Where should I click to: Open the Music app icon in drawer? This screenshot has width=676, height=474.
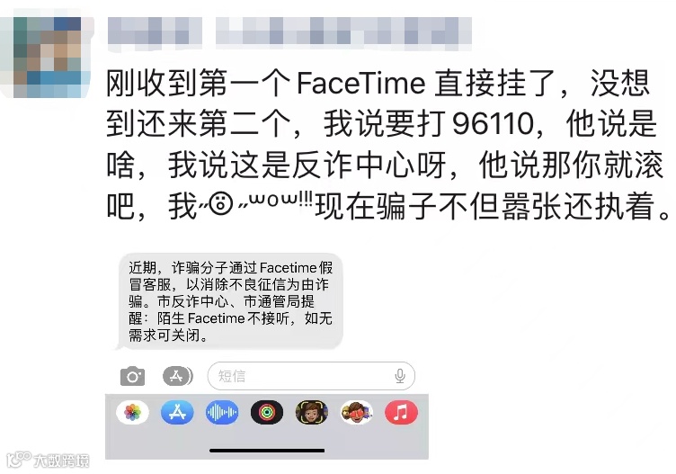tap(401, 412)
